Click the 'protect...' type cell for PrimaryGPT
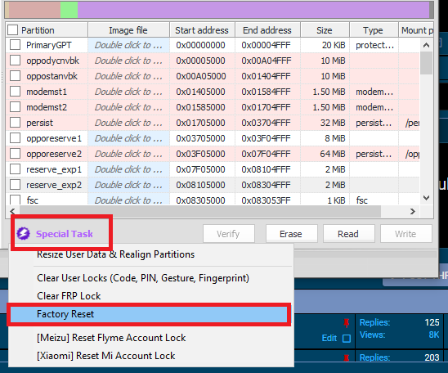The height and width of the screenshot is (373, 448). pos(374,45)
